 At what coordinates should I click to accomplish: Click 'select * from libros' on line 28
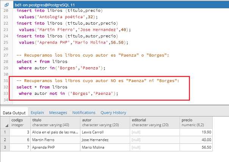[x=42, y=61]
